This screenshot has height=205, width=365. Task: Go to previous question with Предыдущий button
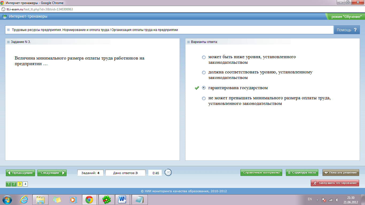pyautogui.click(x=21, y=173)
